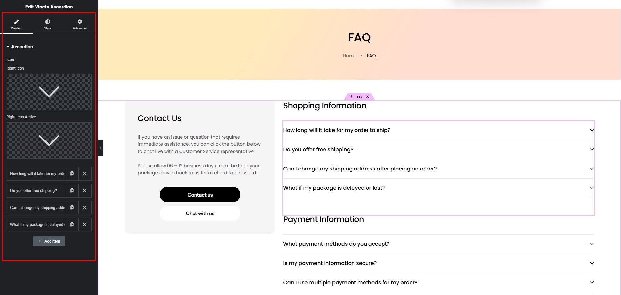This screenshot has width=621, height=295.
Task: Click the Add Item button
Action: click(49, 241)
